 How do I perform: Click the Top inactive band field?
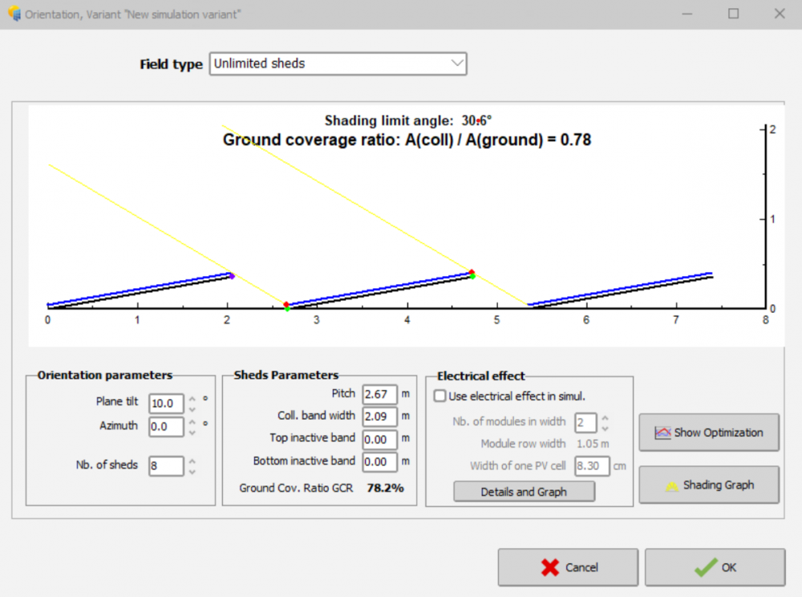click(x=379, y=439)
